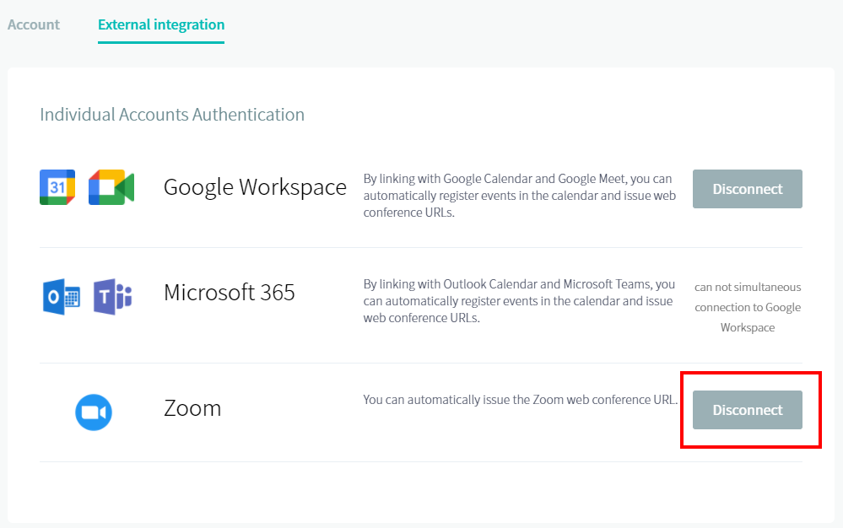This screenshot has width=843, height=528.
Task: Click the Individual Accounts Authentication heading
Action: click(172, 114)
